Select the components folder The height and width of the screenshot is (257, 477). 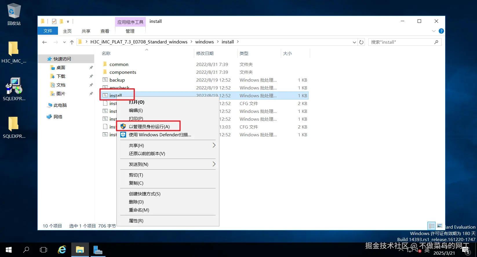tap(123, 72)
